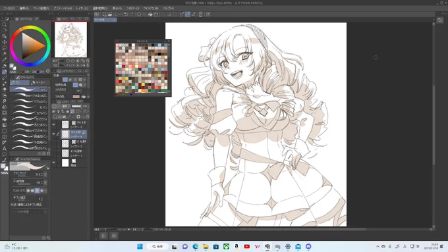Select the Fill bucket tool
This screenshot has width=448, height=252.
pyautogui.click(x=5, y=119)
